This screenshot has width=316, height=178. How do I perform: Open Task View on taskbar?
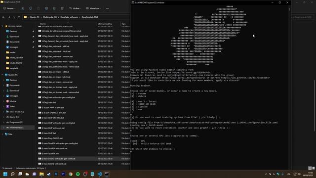pyautogui.click(x=20, y=174)
